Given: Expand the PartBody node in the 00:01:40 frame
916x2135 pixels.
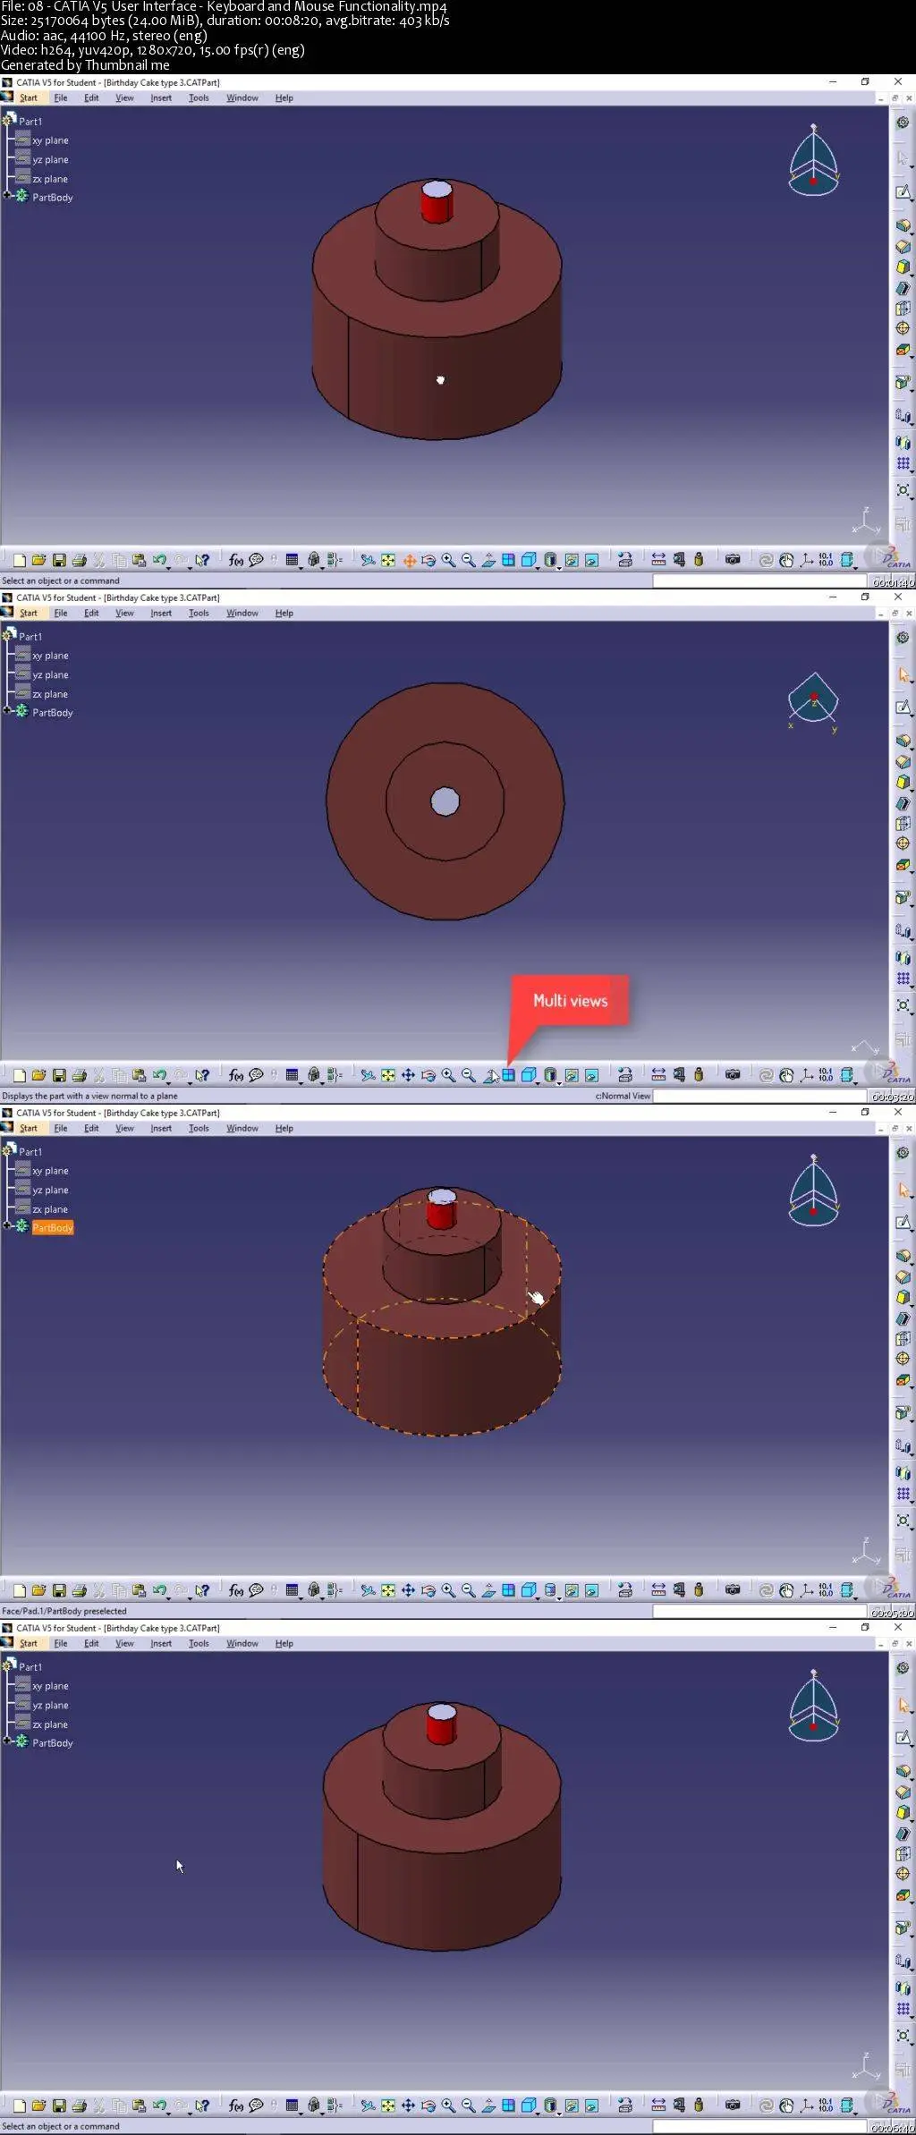Looking at the screenshot, I should 7,195.
